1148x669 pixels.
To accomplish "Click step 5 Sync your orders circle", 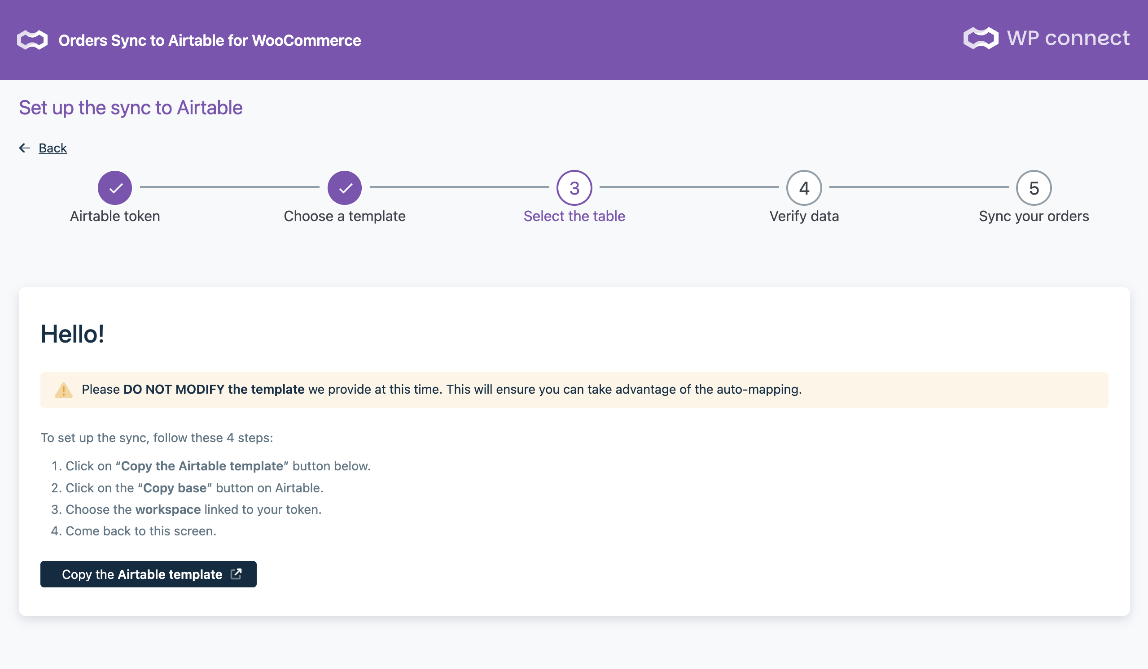I will (1033, 188).
